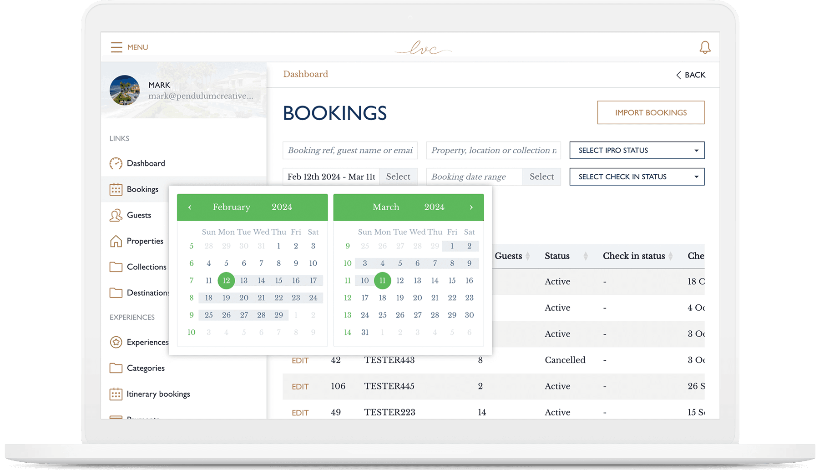Click the Guests icon in the sidebar
This screenshot has height=470, width=819.
116,215
